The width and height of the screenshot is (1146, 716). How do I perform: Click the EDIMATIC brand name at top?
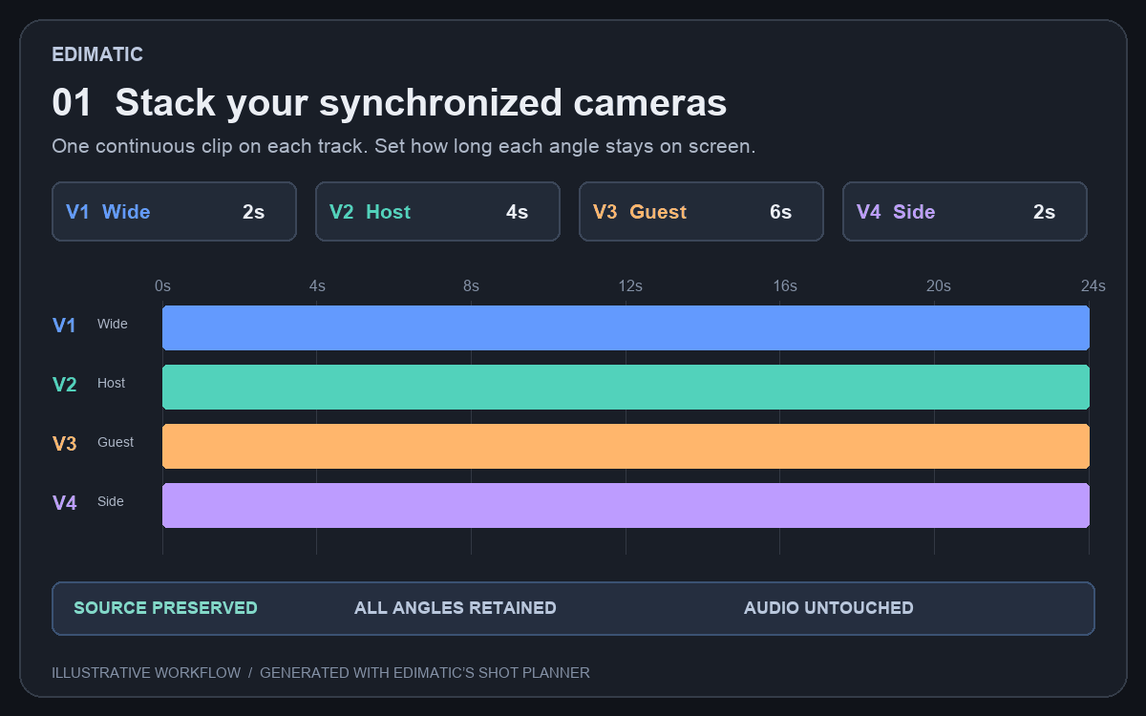coord(97,54)
